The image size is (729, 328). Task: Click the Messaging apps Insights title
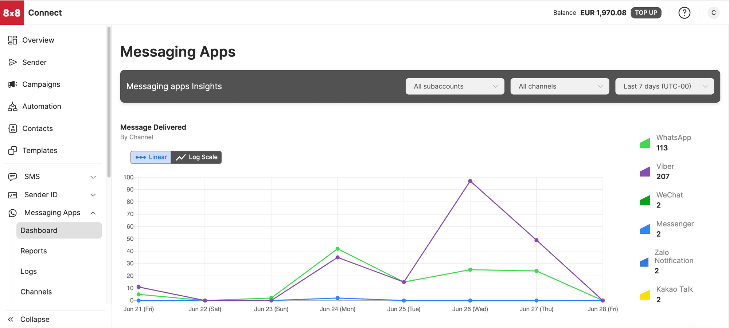[x=174, y=86]
